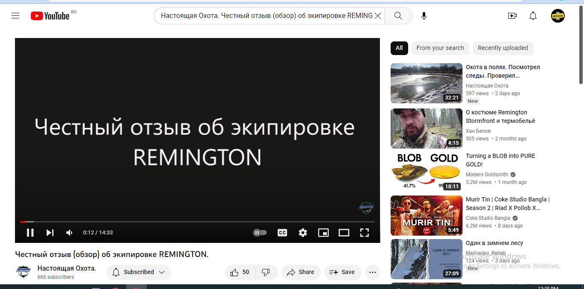The image size is (584, 289).
Task: Click the magnifier search button
Action: [398, 16]
